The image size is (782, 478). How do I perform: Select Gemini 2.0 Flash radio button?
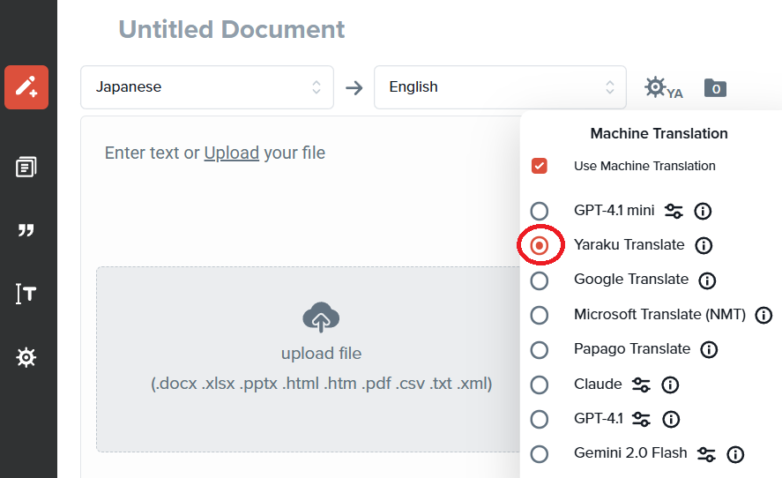[540, 454]
